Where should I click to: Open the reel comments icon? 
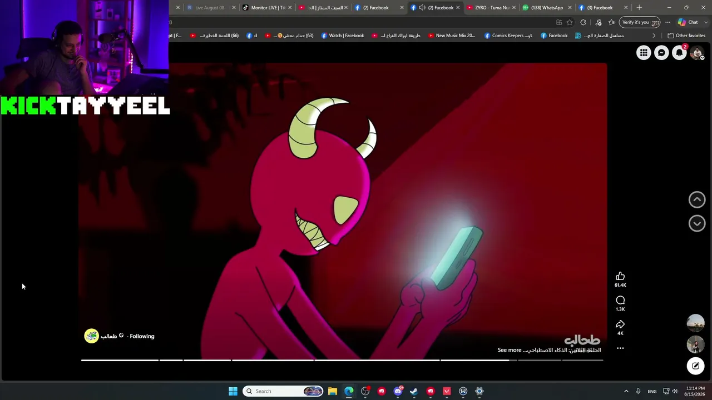(x=620, y=300)
